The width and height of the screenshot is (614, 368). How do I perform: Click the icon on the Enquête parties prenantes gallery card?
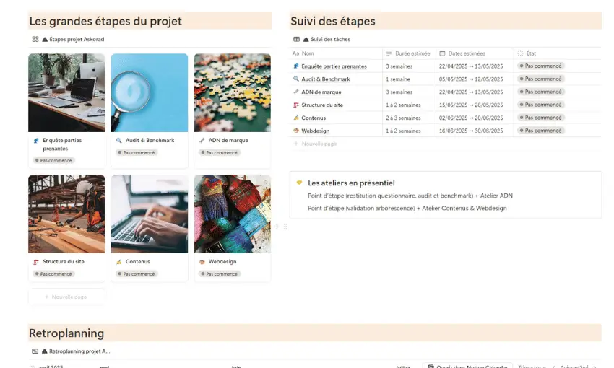coord(36,141)
